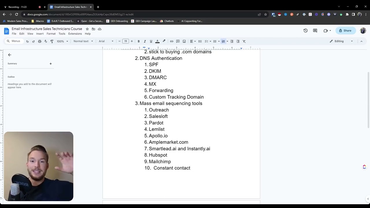Increase the indent level

tap(238, 41)
